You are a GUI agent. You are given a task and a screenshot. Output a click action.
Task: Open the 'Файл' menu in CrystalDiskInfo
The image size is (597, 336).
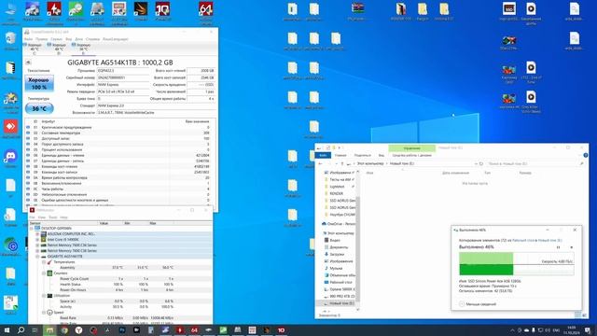28,39
